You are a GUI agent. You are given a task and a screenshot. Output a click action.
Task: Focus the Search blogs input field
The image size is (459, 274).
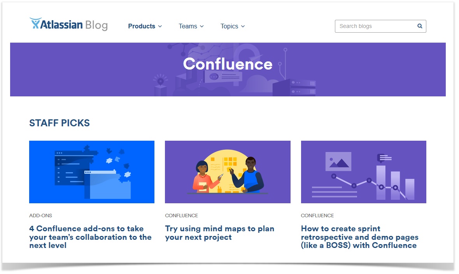(x=380, y=26)
